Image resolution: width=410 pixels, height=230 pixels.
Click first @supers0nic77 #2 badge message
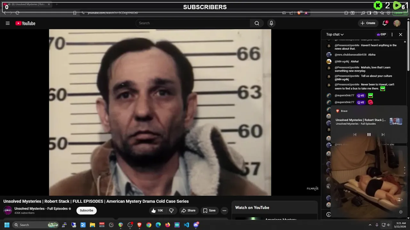[354, 96]
